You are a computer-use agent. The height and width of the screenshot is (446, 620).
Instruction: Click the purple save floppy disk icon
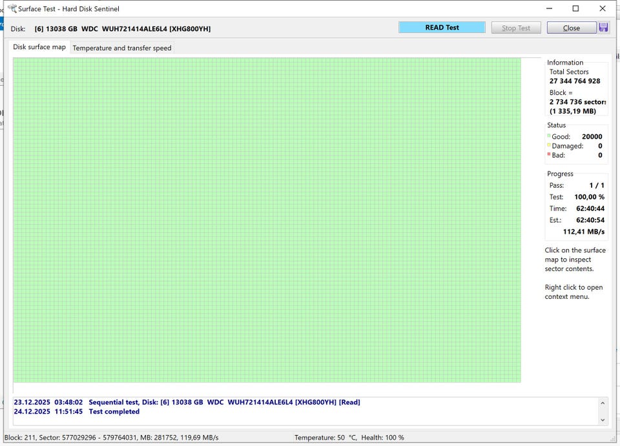click(x=603, y=28)
